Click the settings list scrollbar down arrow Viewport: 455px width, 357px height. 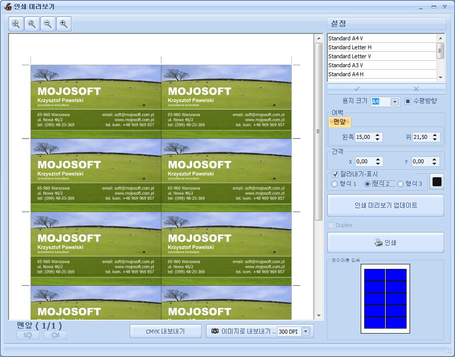[441, 77]
